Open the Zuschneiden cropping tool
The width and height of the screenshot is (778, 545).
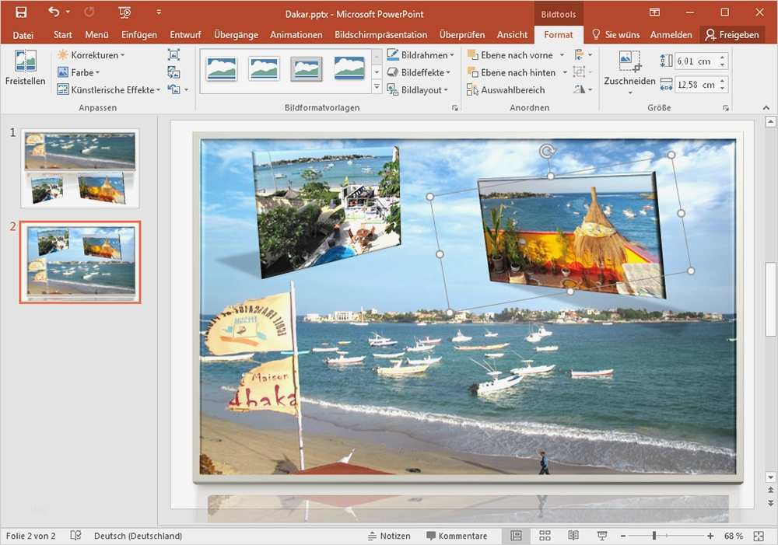pyautogui.click(x=629, y=72)
